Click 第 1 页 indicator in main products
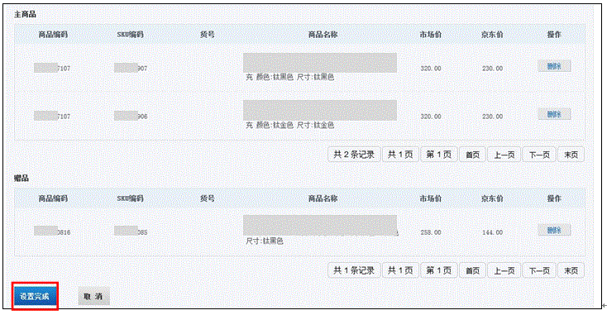This screenshot has width=607, height=315. (x=439, y=155)
